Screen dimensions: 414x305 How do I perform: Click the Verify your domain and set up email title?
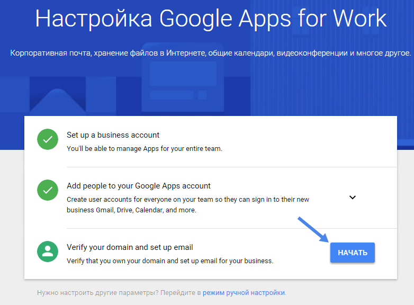click(130, 247)
